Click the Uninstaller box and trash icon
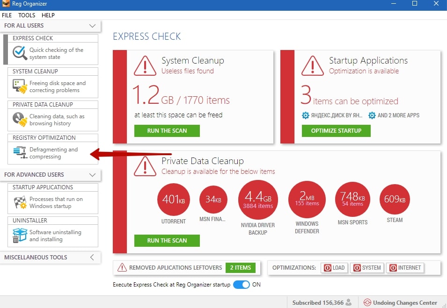 click(20, 236)
